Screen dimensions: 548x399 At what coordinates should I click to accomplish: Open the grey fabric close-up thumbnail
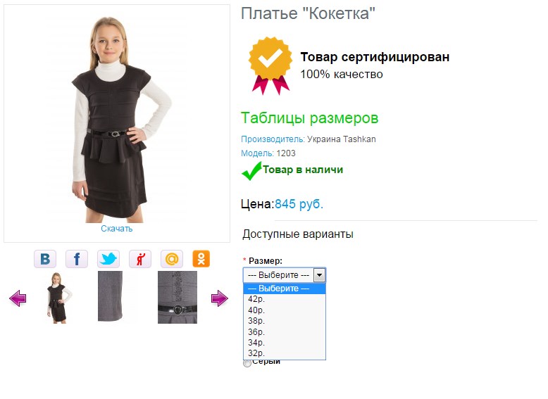point(110,296)
